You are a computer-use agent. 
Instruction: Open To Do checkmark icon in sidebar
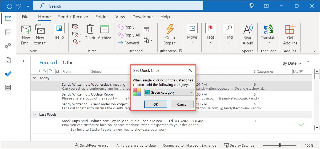coord(8,74)
